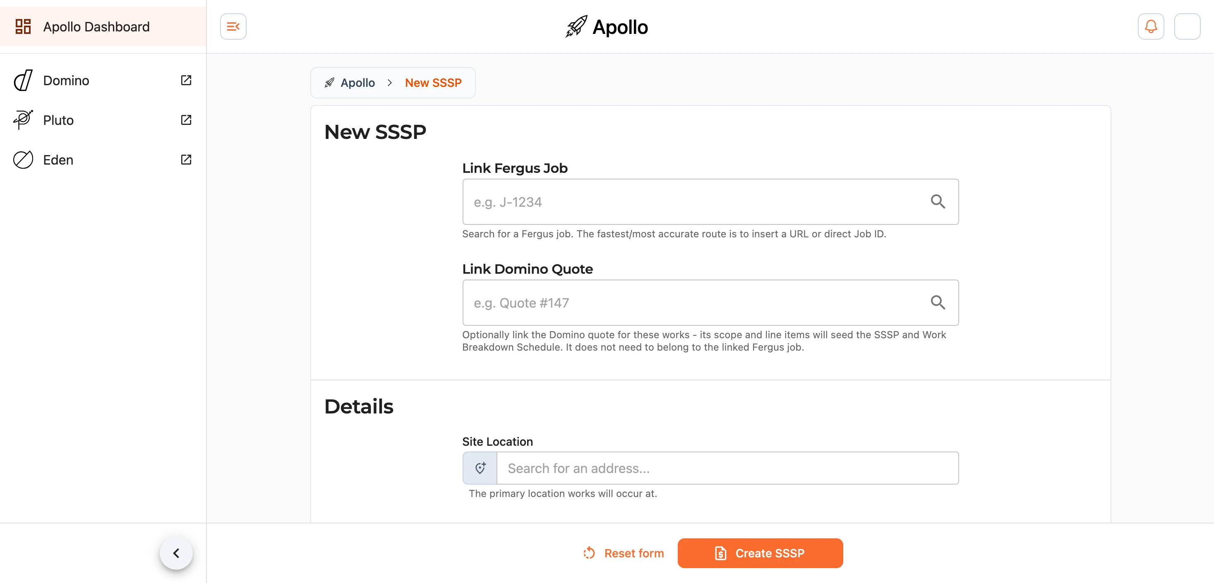Image resolution: width=1214 pixels, height=583 pixels.
Task: Open notifications bell
Action: coord(1150,26)
